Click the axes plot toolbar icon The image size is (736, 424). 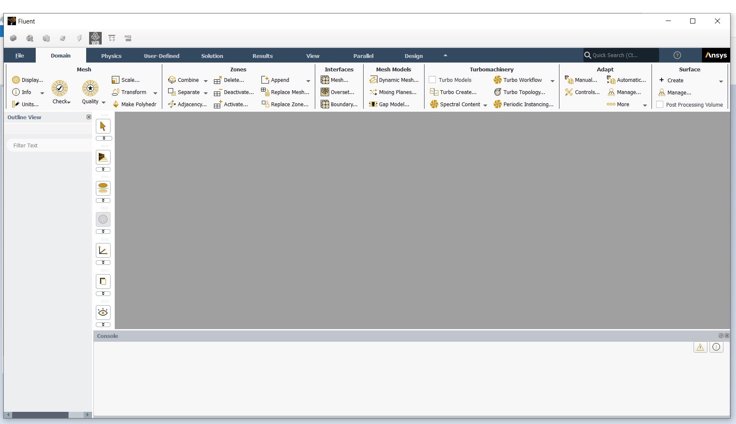pos(103,251)
